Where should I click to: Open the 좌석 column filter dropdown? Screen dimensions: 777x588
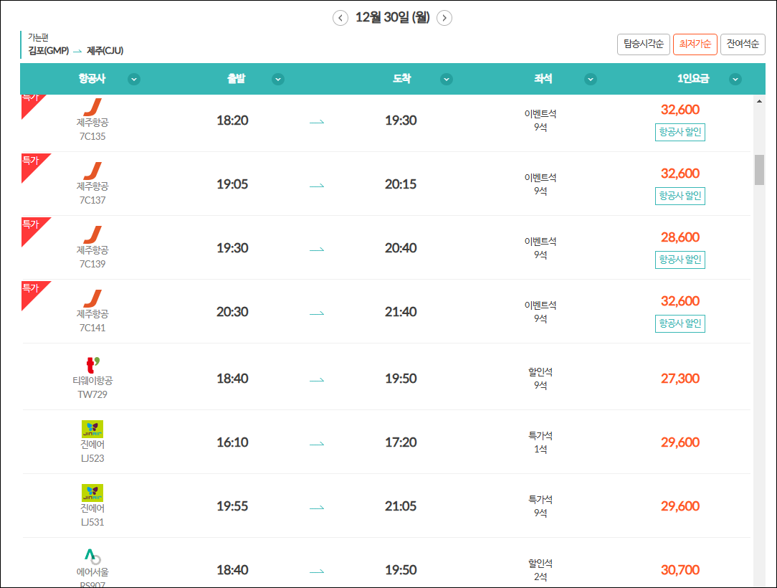(590, 80)
